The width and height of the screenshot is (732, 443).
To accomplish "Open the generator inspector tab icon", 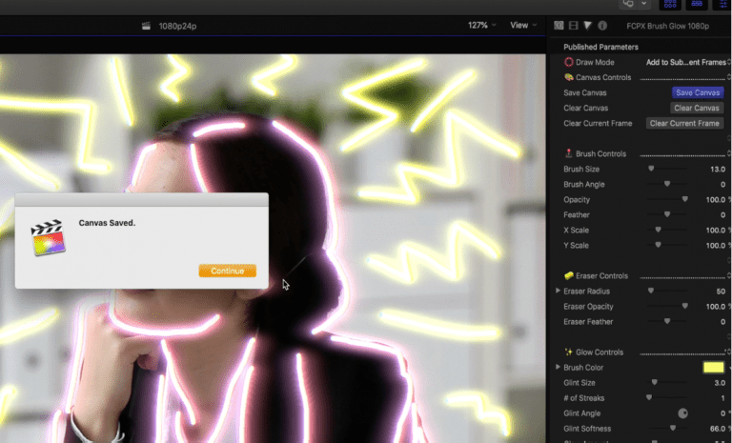I will (x=559, y=26).
